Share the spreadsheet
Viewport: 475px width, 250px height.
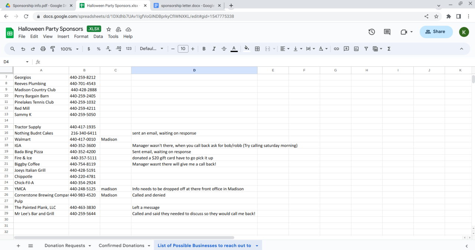[x=436, y=32]
